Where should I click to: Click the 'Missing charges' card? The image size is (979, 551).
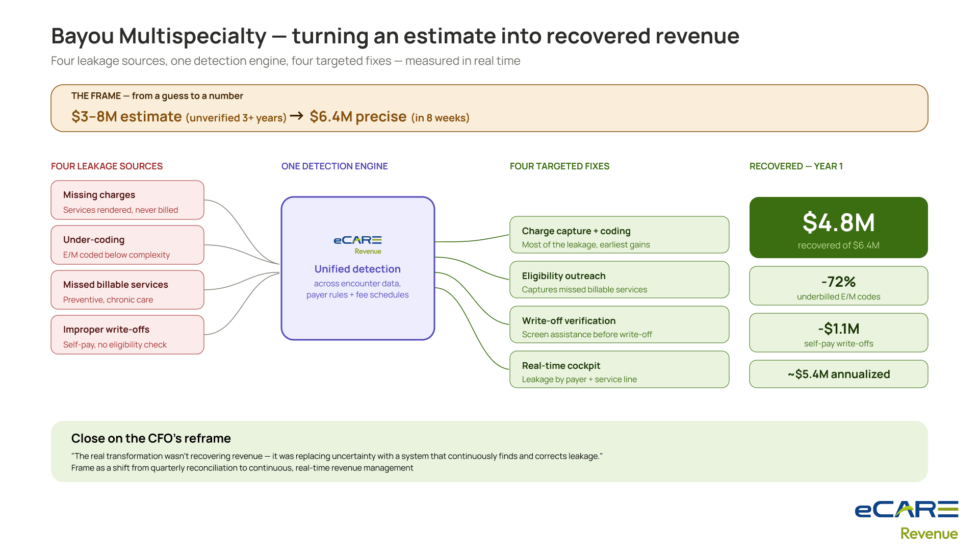[127, 200]
